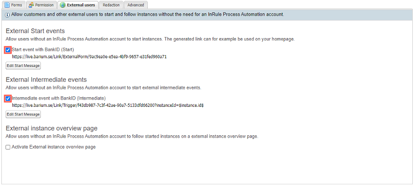416x188 pixels.
Task: Click the Trigger link URL with instanceId
Action: click(108, 105)
